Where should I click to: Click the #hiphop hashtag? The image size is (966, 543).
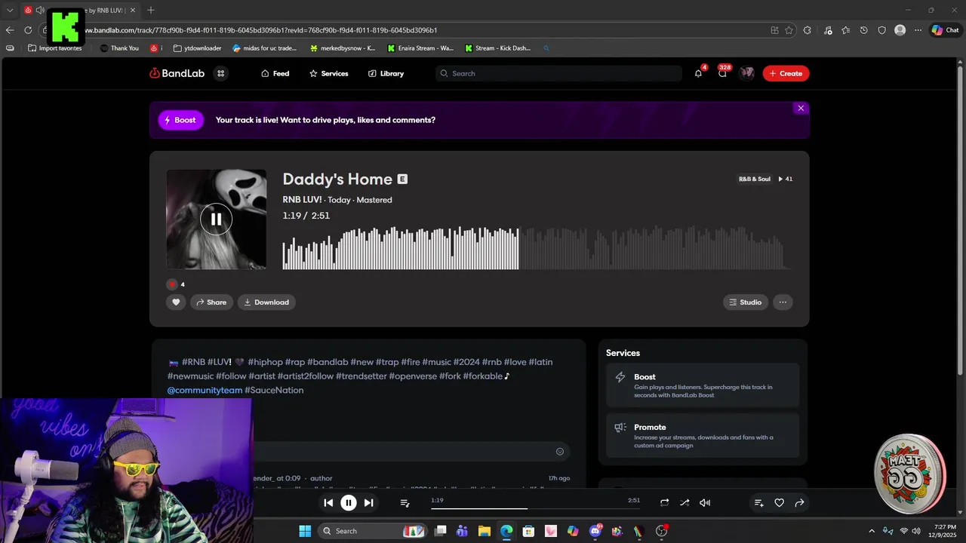pos(263,362)
